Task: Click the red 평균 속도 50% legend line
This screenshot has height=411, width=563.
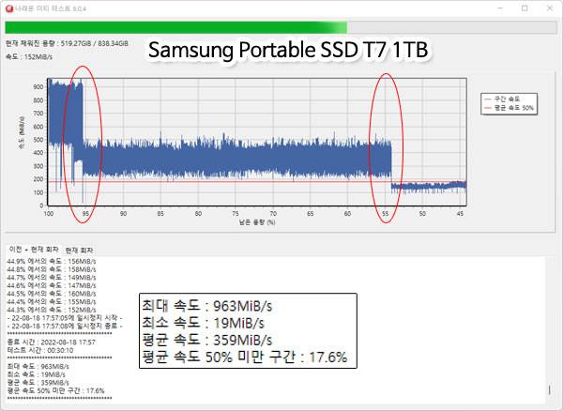Action: point(486,108)
